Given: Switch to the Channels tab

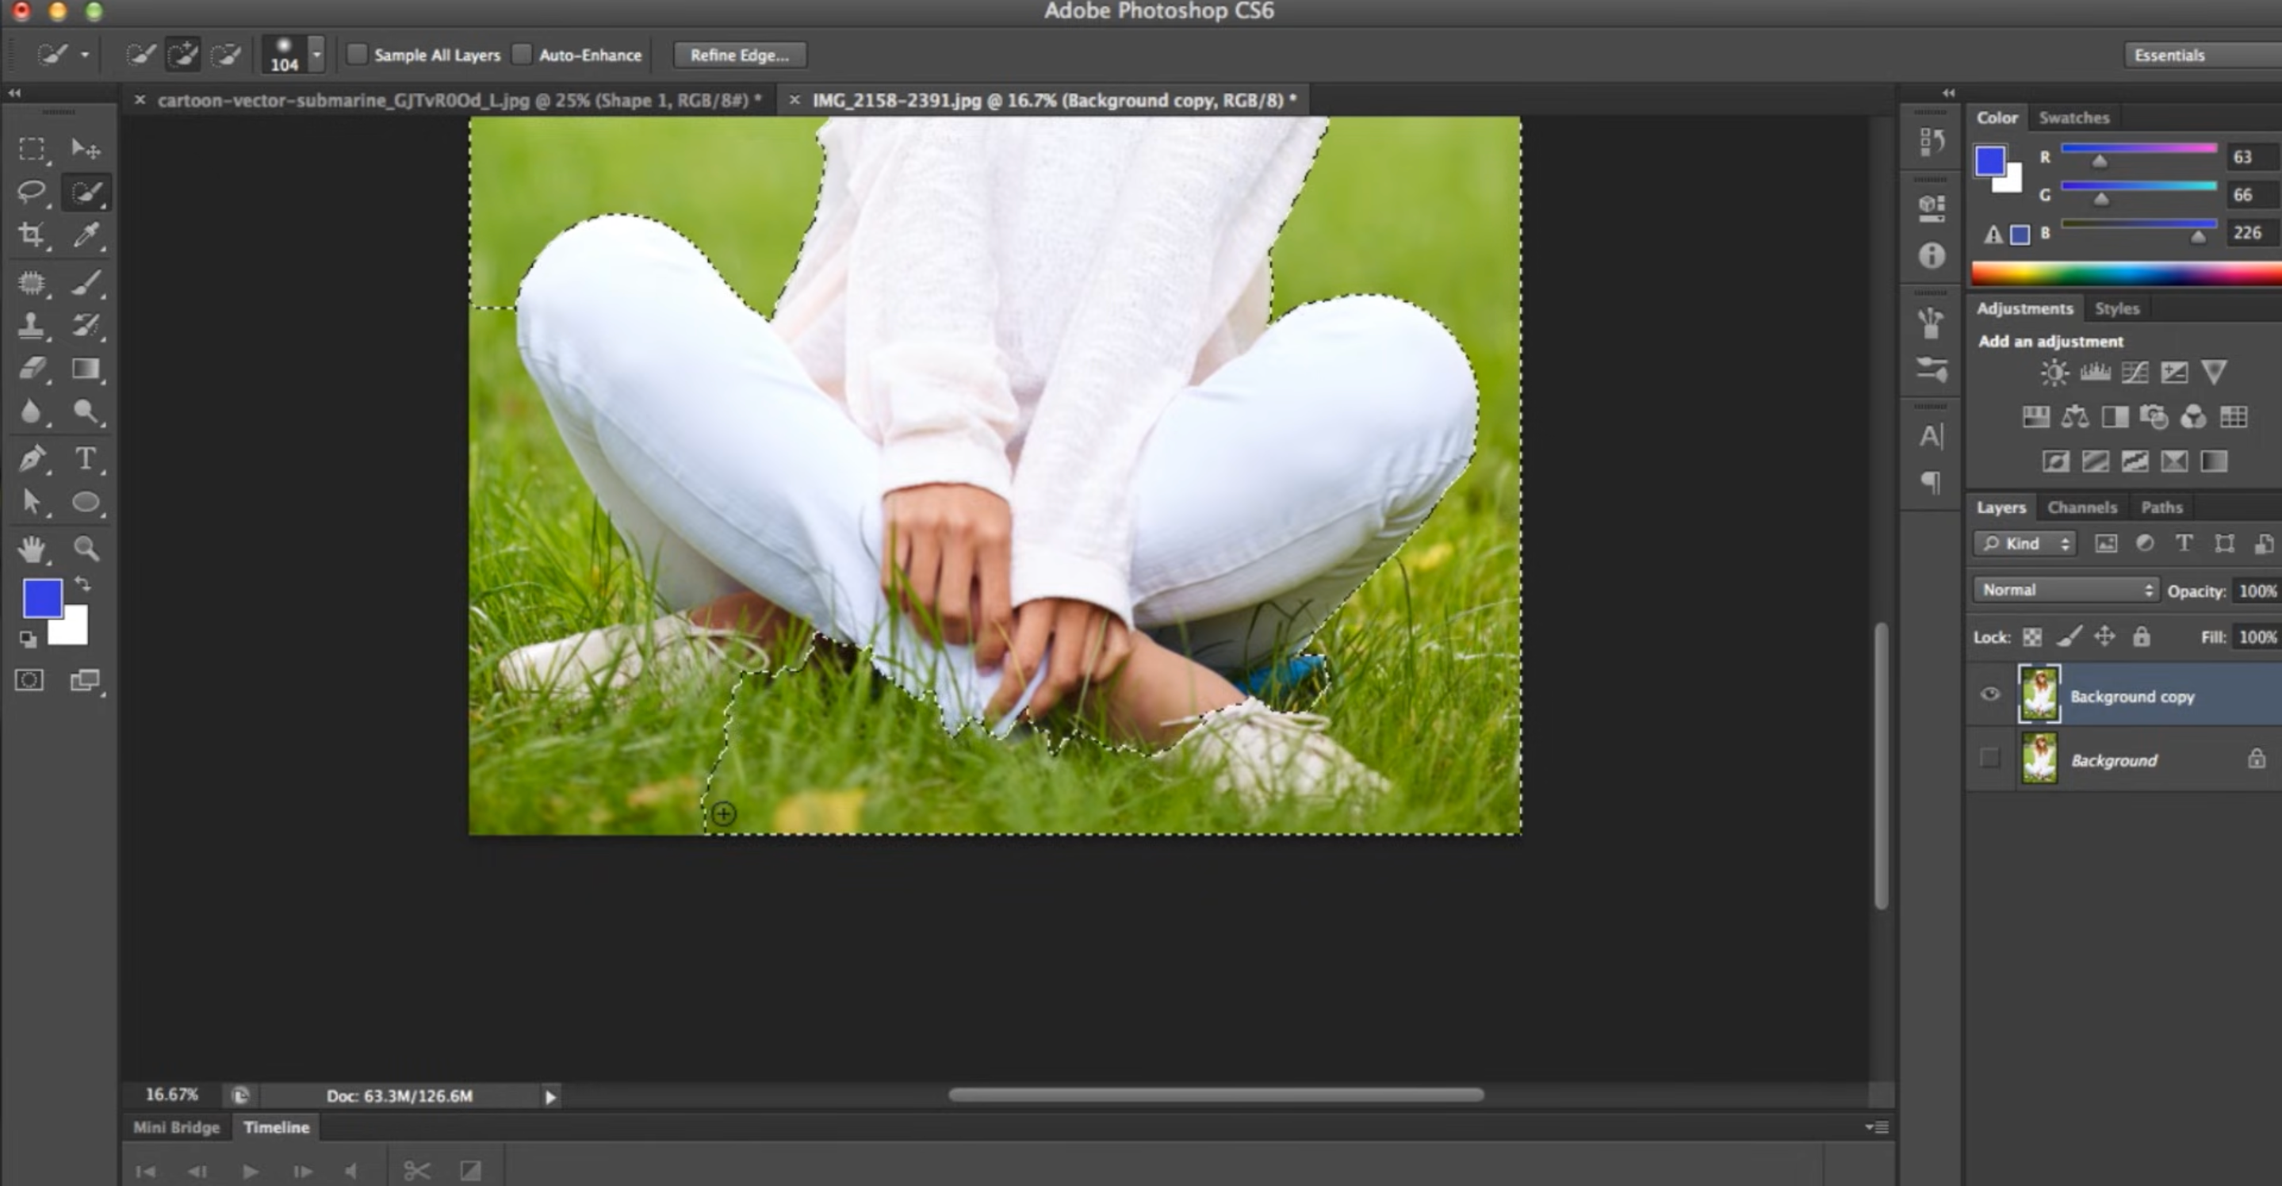Looking at the screenshot, I should pos(2082,507).
